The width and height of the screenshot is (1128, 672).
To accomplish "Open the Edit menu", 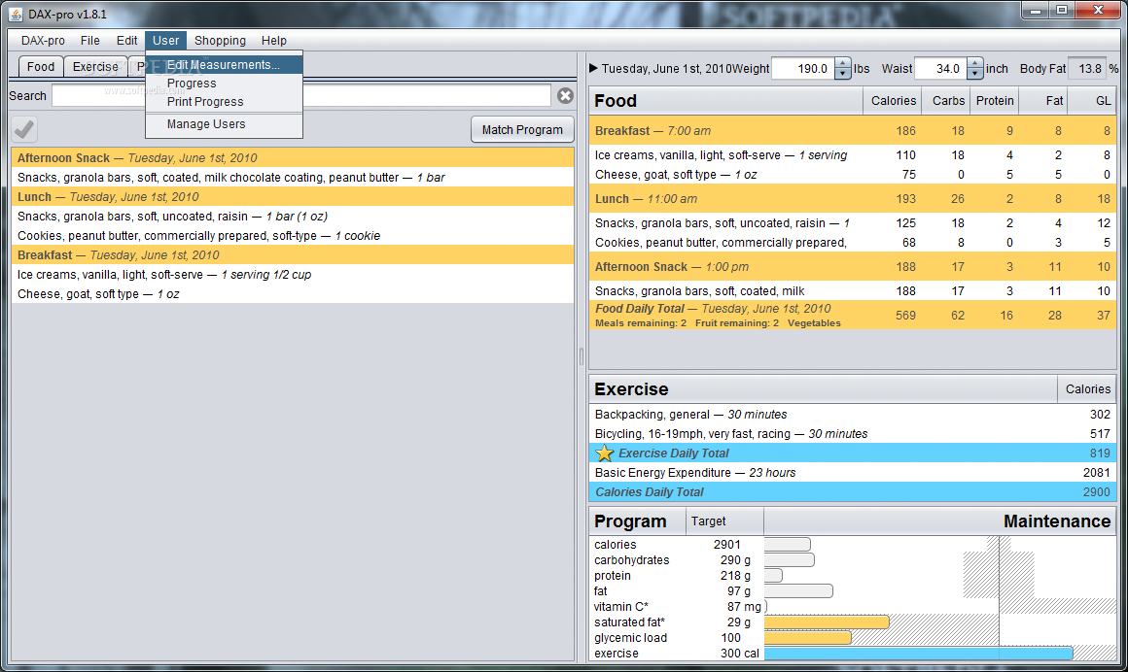I will [x=126, y=40].
